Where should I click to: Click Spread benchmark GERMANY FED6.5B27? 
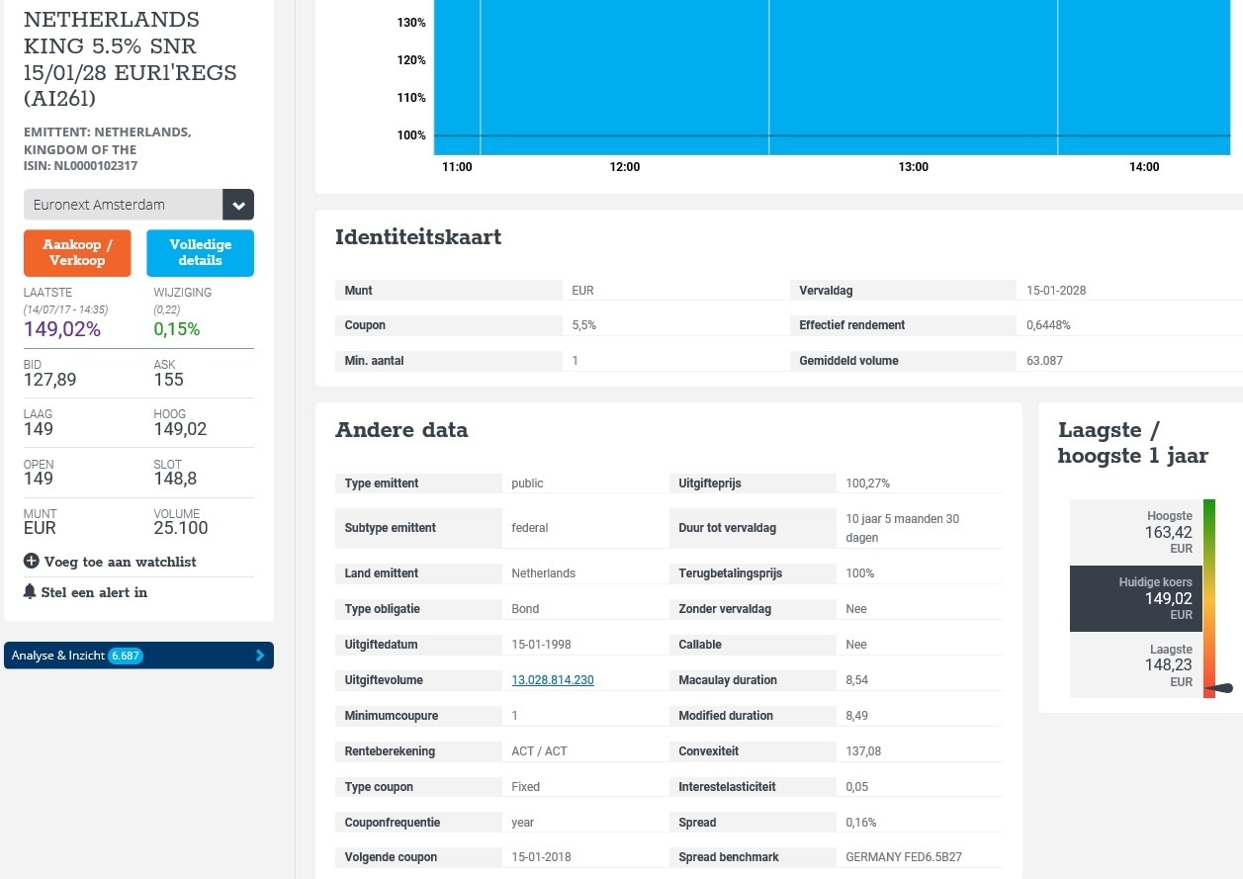click(x=904, y=857)
